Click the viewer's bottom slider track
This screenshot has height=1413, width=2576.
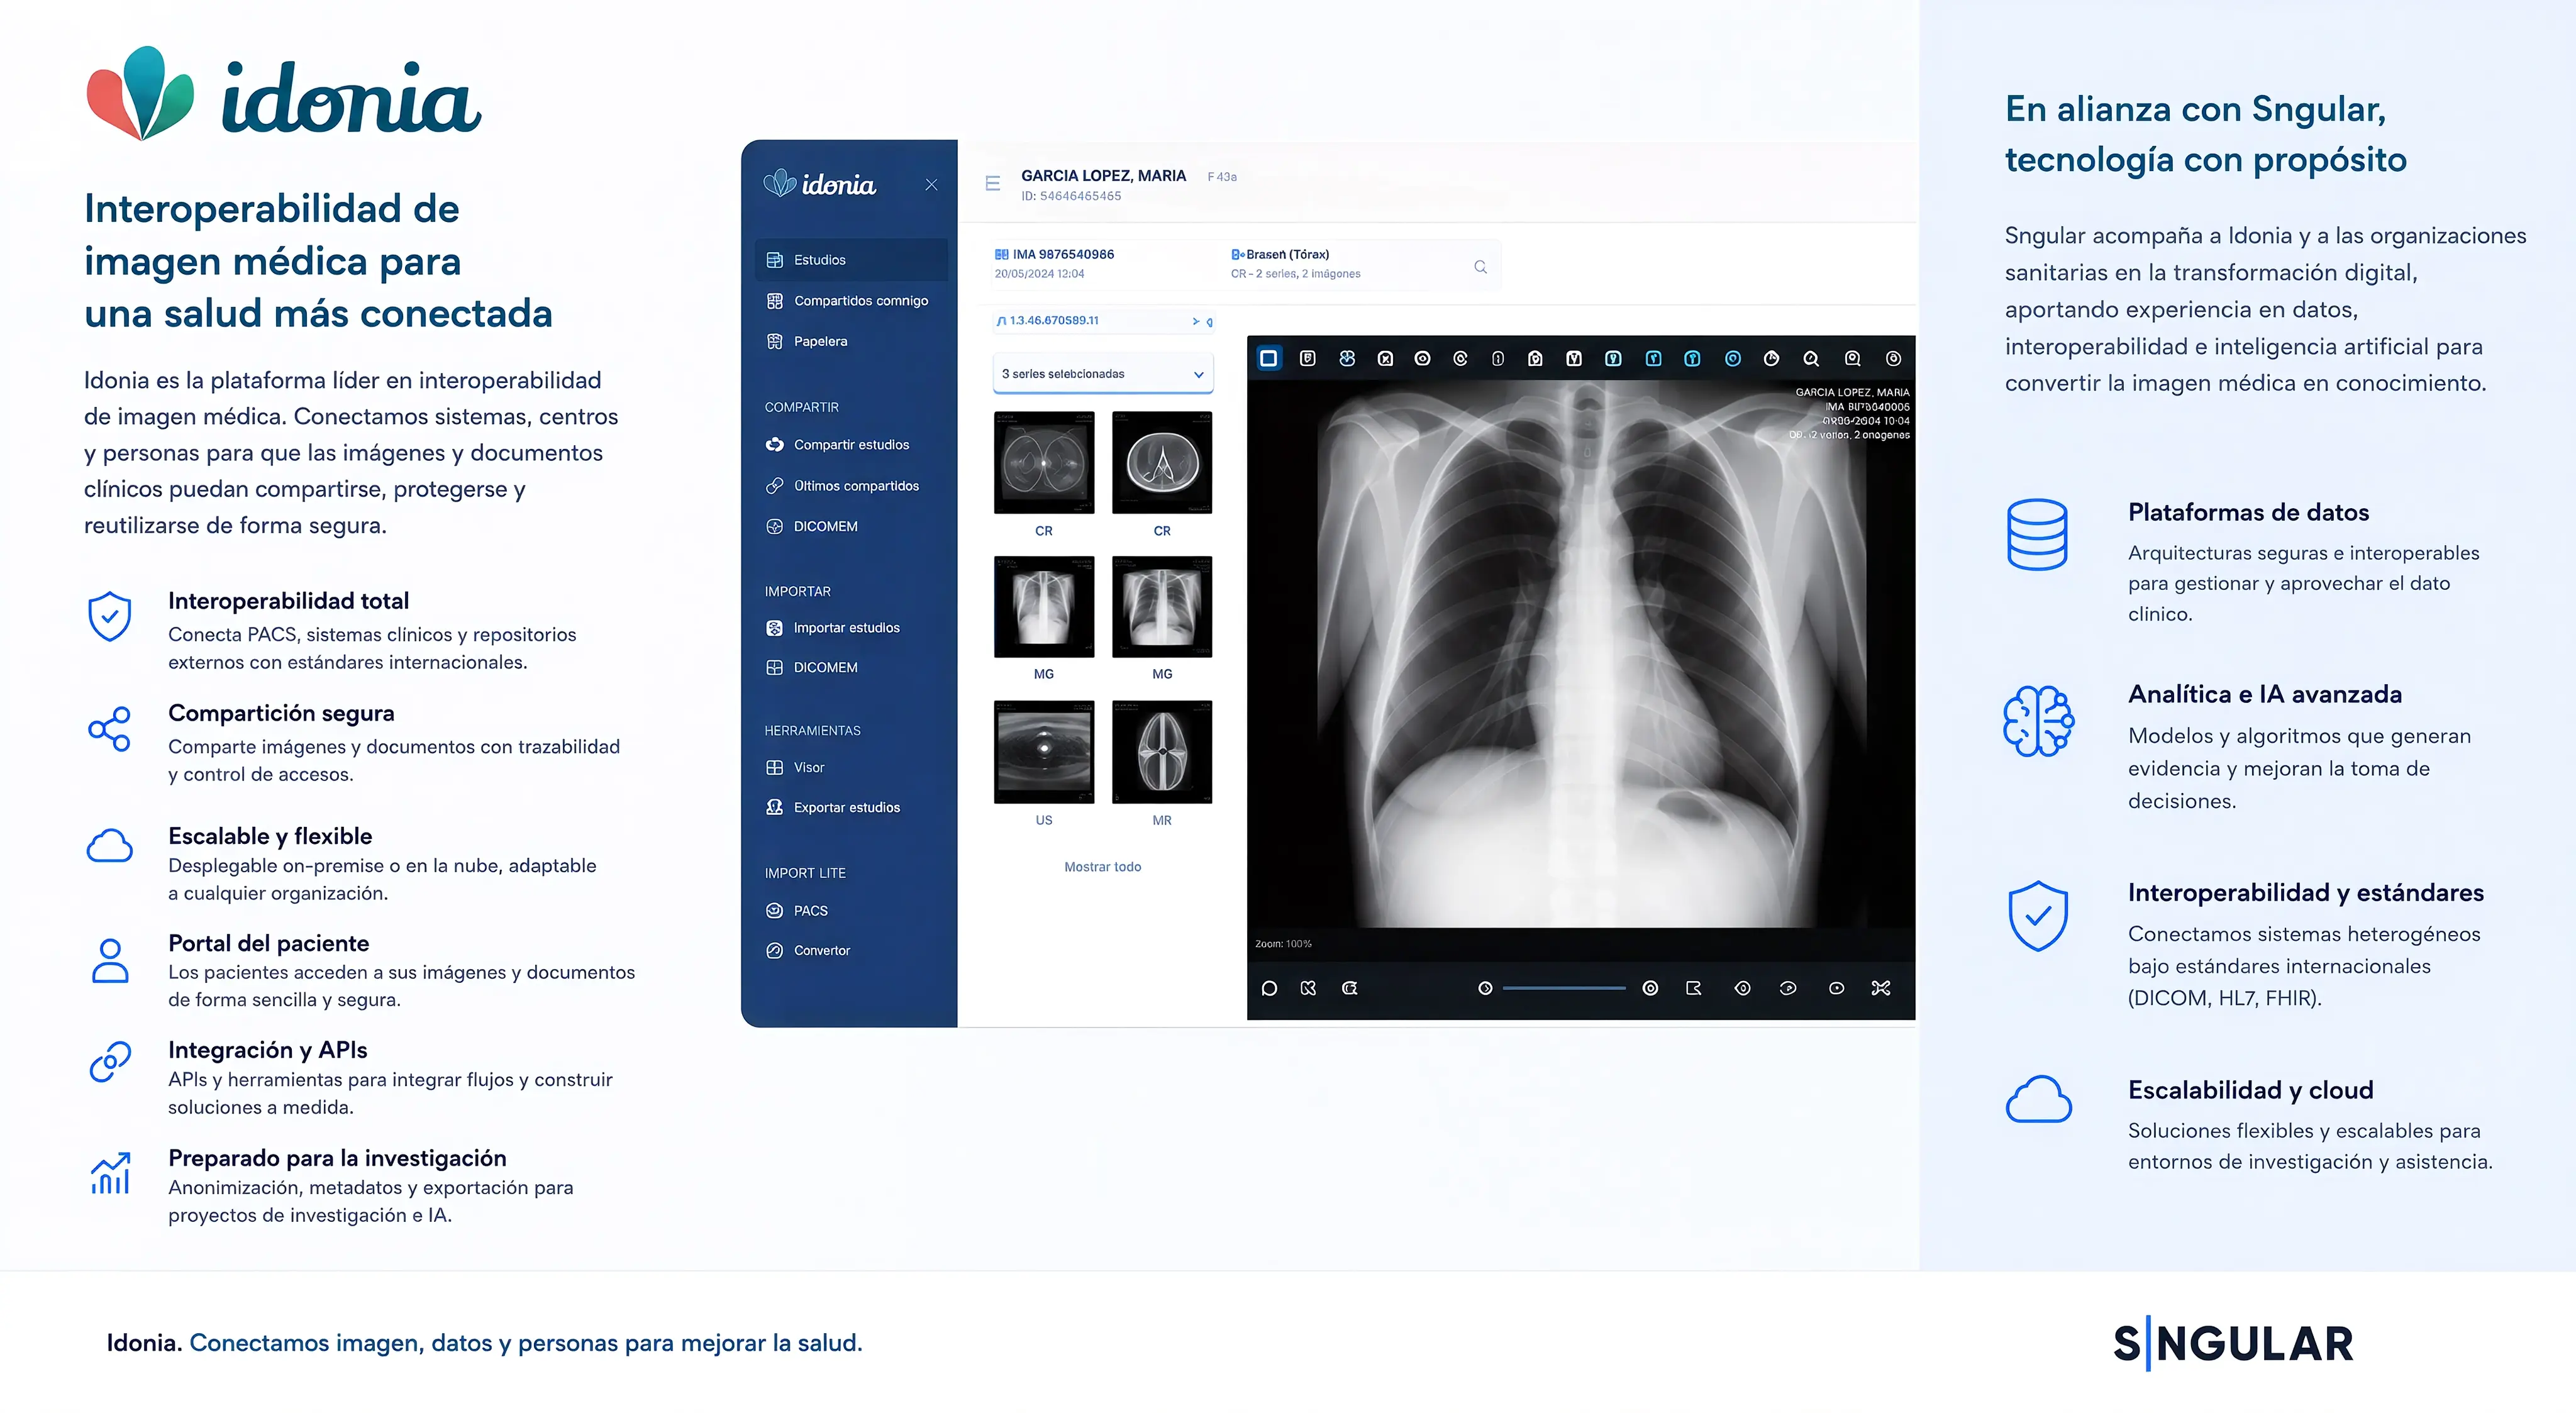pyautogui.click(x=1564, y=988)
